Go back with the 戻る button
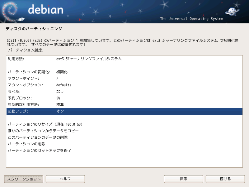 pyautogui.click(x=184, y=179)
